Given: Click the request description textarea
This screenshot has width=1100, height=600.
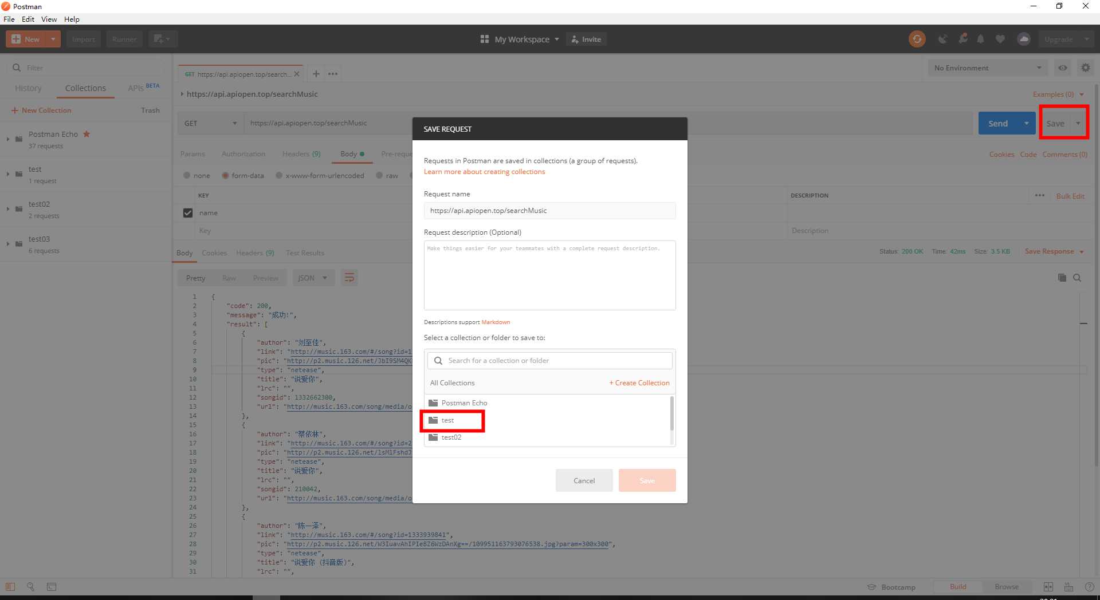Looking at the screenshot, I should click(x=549, y=275).
